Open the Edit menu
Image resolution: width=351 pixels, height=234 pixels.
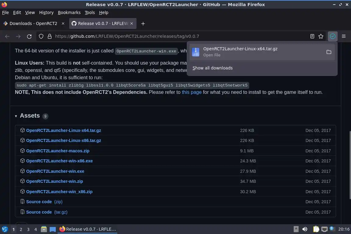click(x=17, y=12)
